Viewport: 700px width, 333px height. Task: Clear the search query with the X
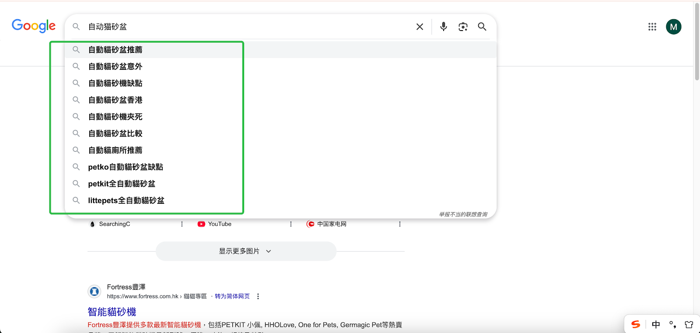420,27
